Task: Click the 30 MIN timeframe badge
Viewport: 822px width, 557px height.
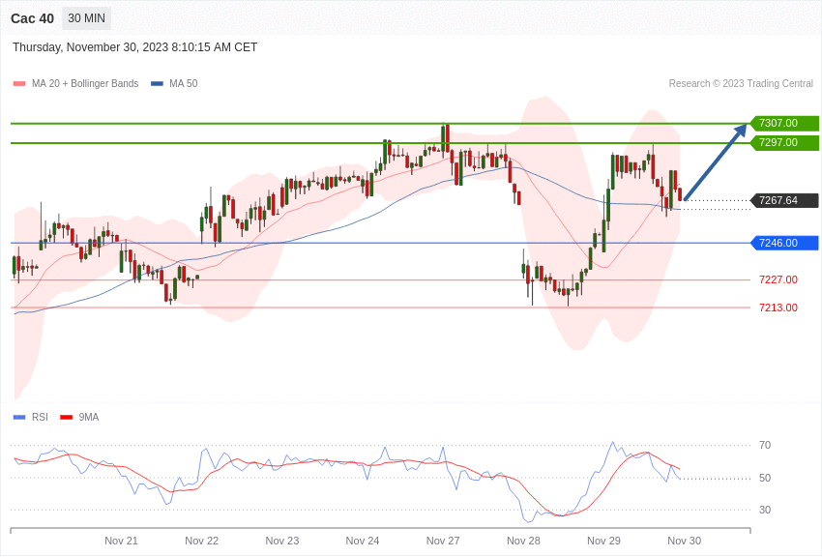Action: (x=86, y=18)
